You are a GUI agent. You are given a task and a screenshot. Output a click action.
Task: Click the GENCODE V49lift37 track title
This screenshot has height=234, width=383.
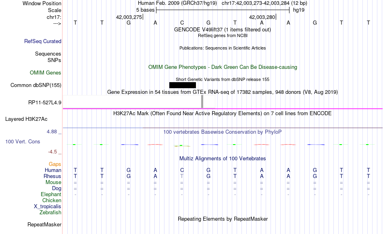point(223,29)
